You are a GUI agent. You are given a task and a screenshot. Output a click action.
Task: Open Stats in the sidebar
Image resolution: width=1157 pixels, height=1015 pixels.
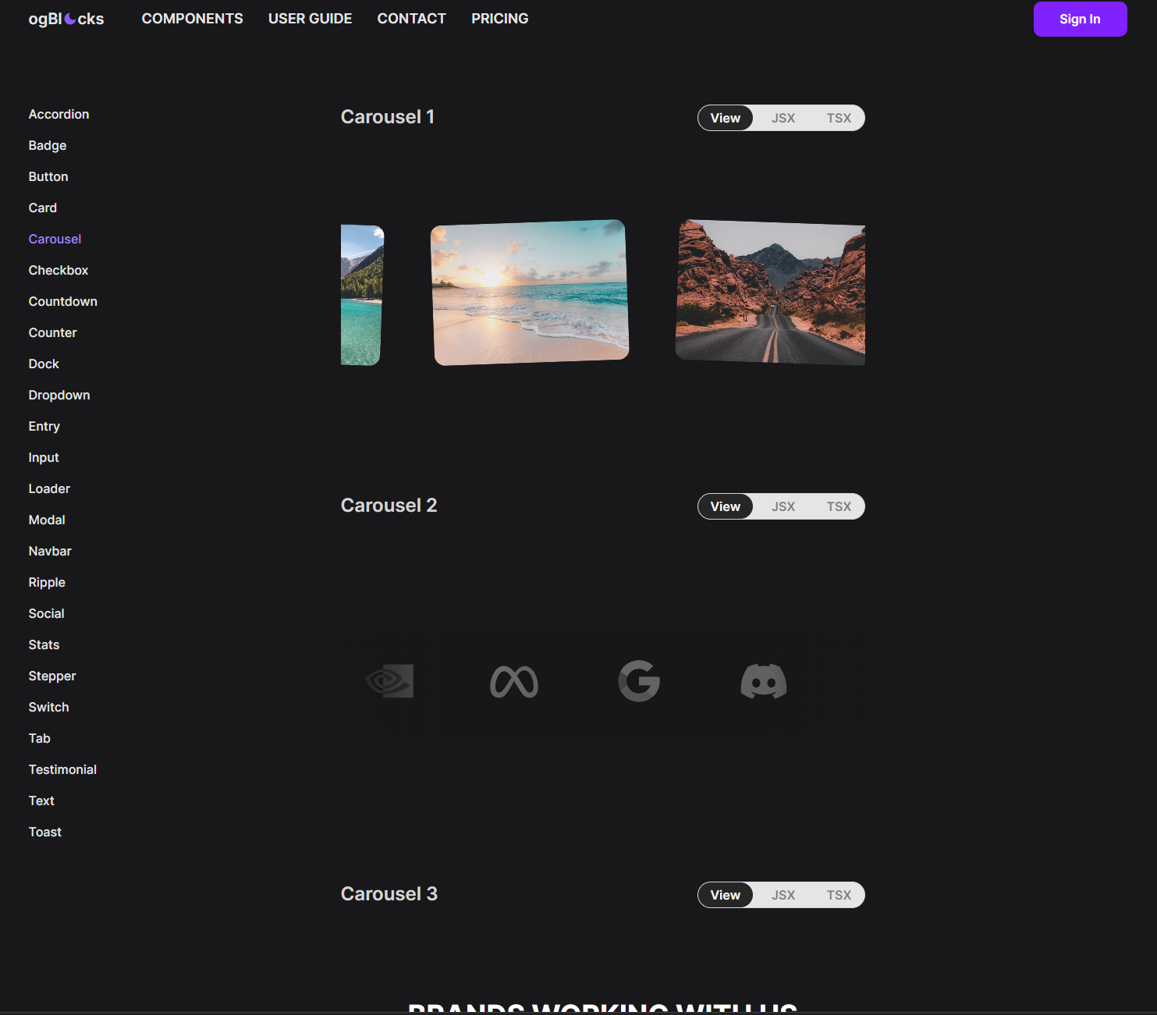click(x=44, y=644)
